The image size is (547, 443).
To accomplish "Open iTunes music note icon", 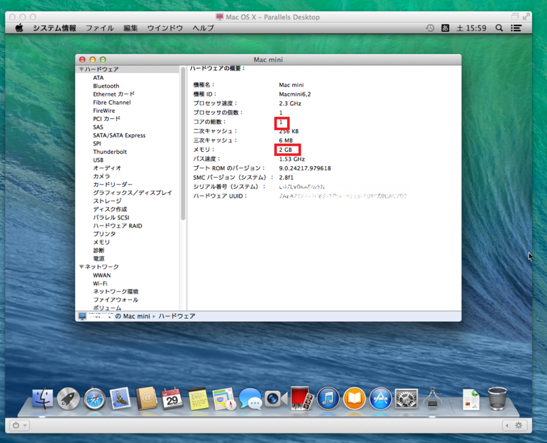I will tap(328, 399).
